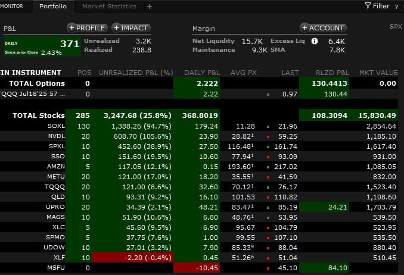Select the TQQQ stock row label

click(55, 187)
